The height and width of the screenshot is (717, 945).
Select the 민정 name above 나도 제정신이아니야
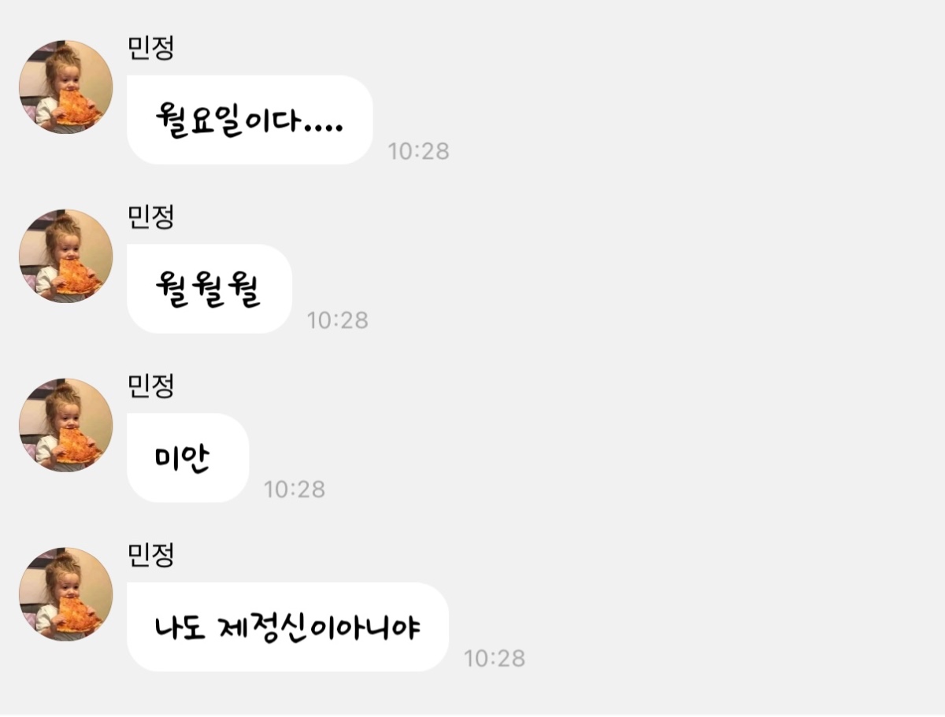click(x=150, y=556)
